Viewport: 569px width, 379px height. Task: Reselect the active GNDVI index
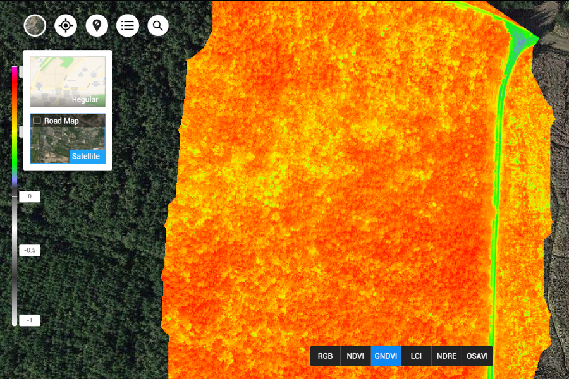coord(386,356)
